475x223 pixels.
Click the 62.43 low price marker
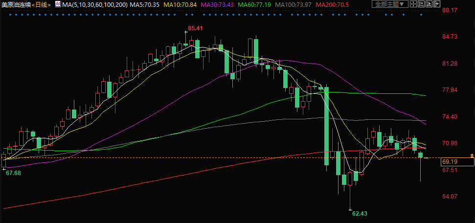(359, 213)
